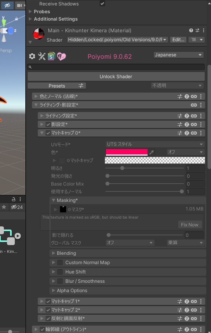Uncheck the 影設定 checkbox
The height and width of the screenshot is (333, 211).
pyautogui.click(x=48, y=124)
